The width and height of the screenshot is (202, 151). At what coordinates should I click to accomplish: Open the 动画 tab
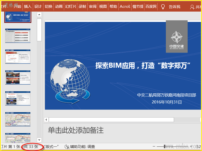pos(59,7)
